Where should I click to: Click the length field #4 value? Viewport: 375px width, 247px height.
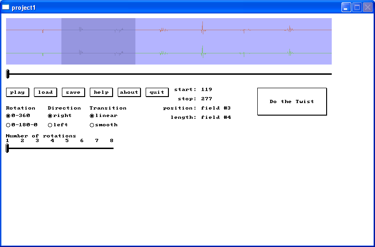click(x=216, y=117)
